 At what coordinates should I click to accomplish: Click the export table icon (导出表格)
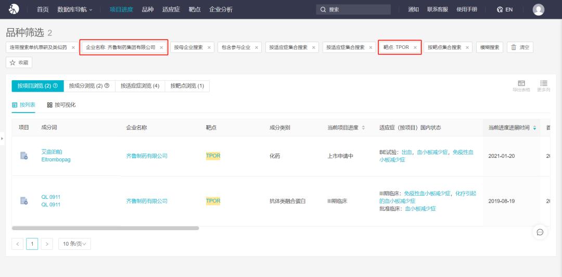(521, 84)
